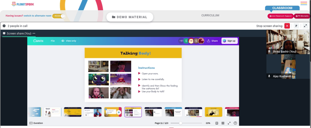Click the angry girl image on slide
Screen dimensions: 311x128
(x=99, y=93)
